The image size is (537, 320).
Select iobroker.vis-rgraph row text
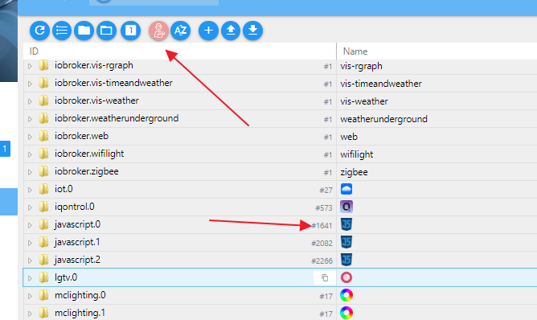click(x=94, y=65)
